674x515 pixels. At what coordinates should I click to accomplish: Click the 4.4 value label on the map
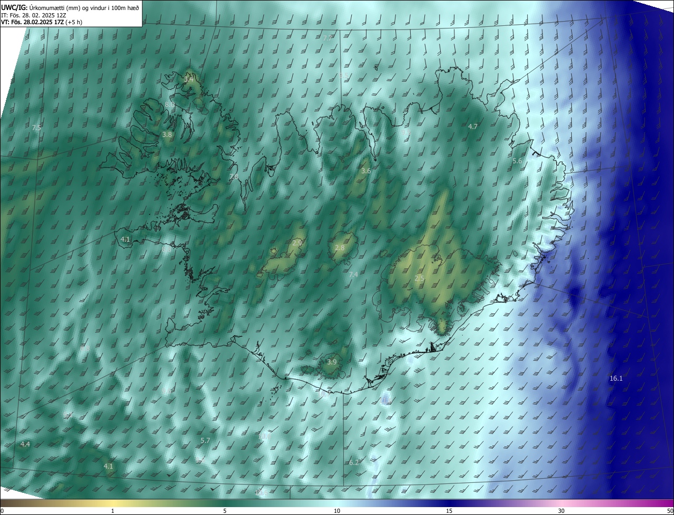pos(25,444)
